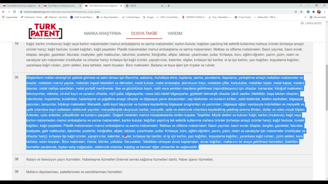The height and width of the screenshot is (184, 328).
Task: Open Okuma listesi reading list
Action: pyautogui.click(x=317, y=17)
